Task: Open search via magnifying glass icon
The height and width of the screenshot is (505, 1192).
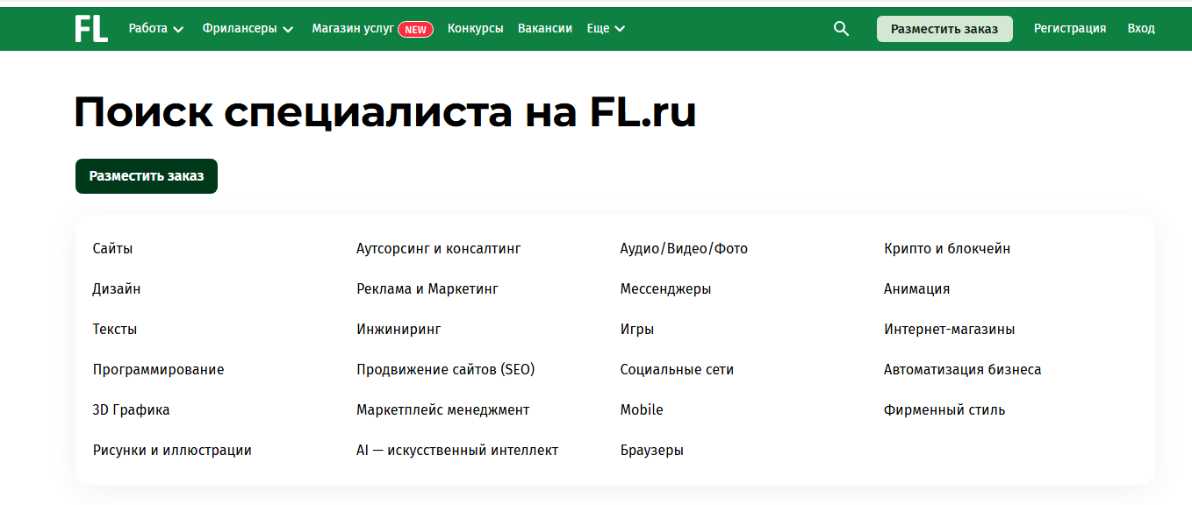Action: pyautogui.click(x=841, y=29)
